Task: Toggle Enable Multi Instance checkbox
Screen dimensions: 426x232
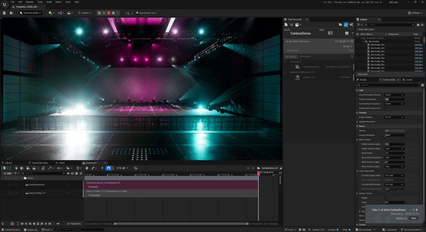Action: (x=386, y=108)
